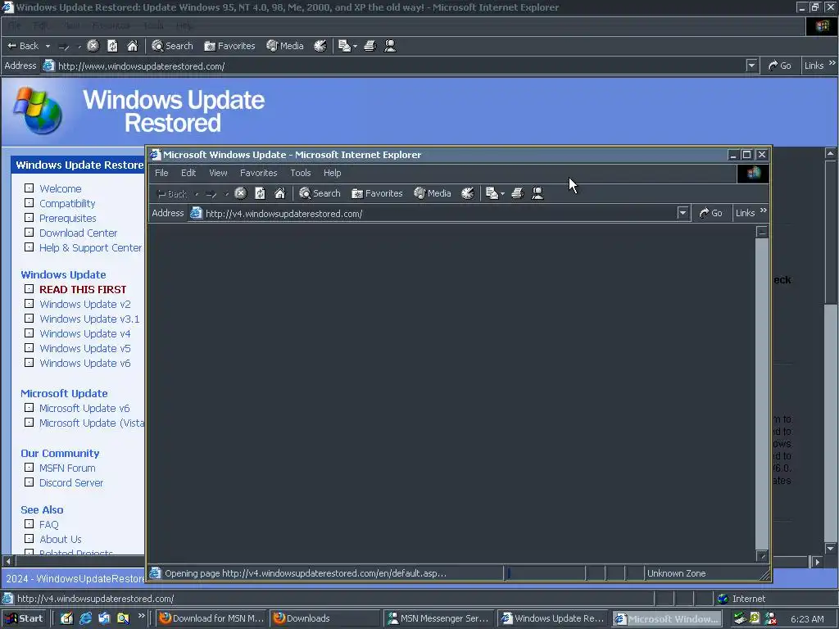Click down arrow of background page scrollbar
Image resolution: width=839 pixels, height=629 pixels.
831,548
